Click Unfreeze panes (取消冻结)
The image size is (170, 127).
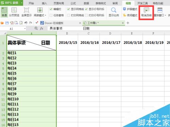pyautogui.click(x=146, y=12)
